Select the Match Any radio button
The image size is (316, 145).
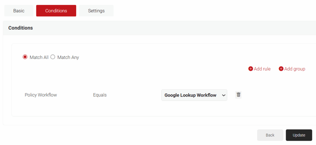(53, 57)
